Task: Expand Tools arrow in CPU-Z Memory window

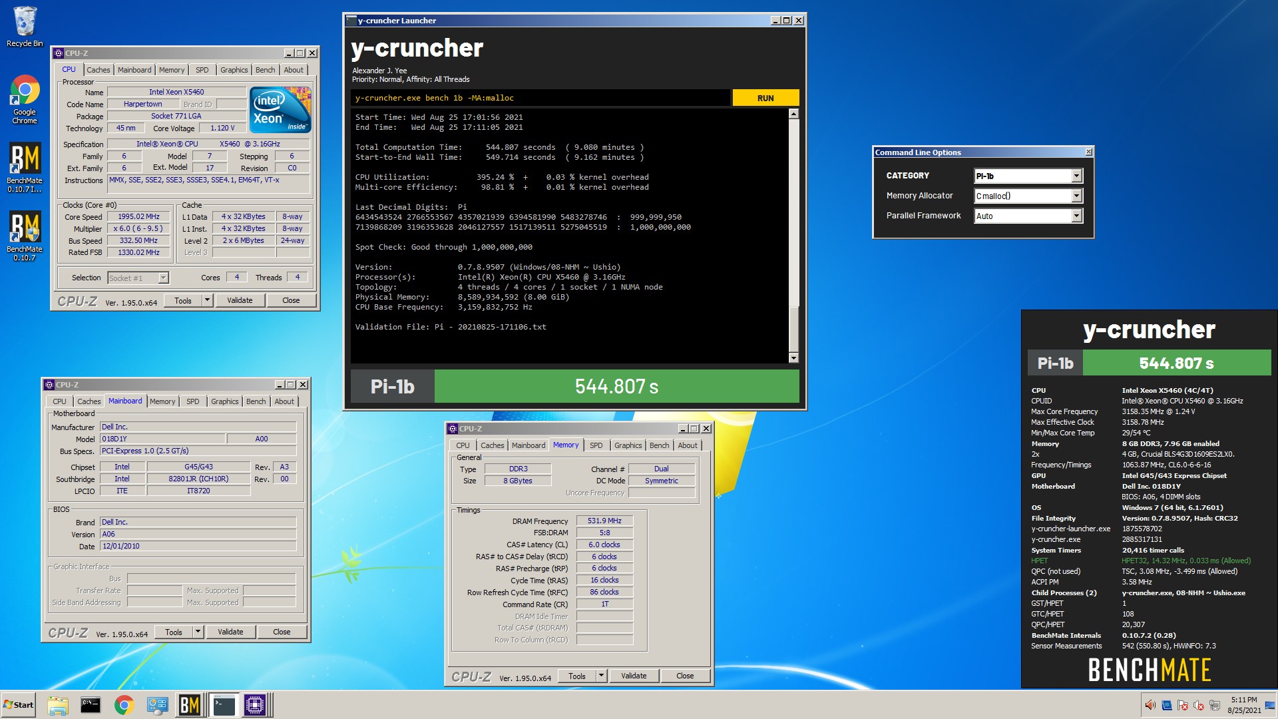Action: [x=601, y=676]
